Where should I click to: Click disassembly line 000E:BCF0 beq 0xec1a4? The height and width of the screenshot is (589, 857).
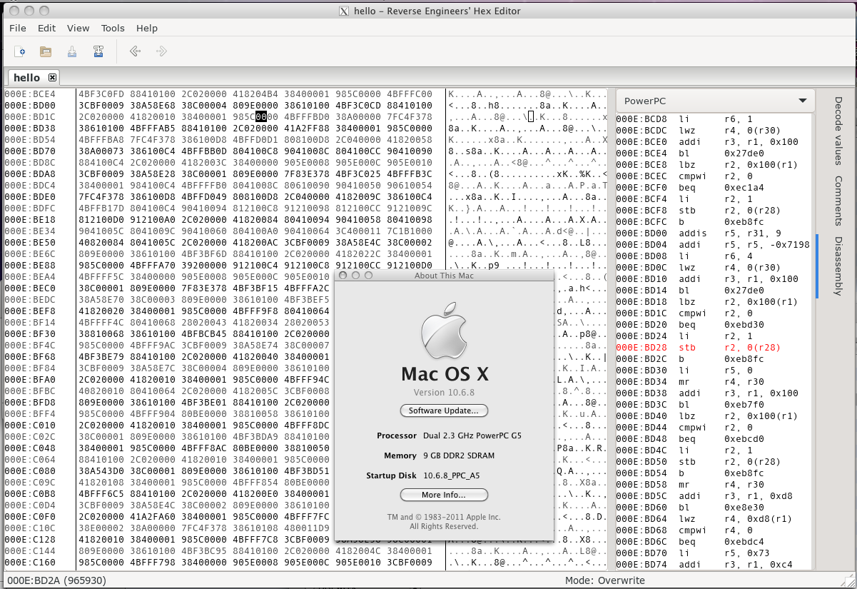click(x=714, y=188)
